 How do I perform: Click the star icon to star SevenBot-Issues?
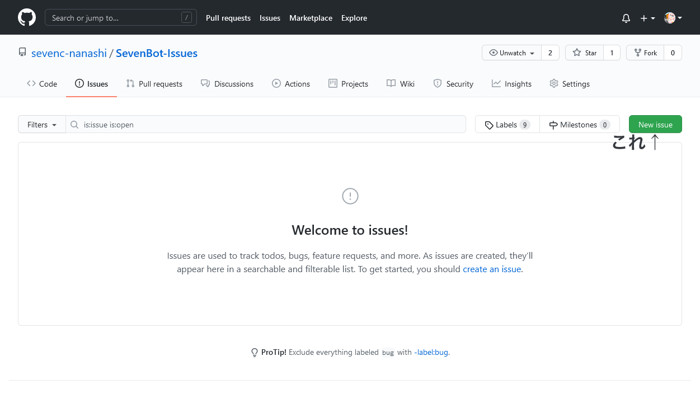pyautogui.click(x=576, y=53)
